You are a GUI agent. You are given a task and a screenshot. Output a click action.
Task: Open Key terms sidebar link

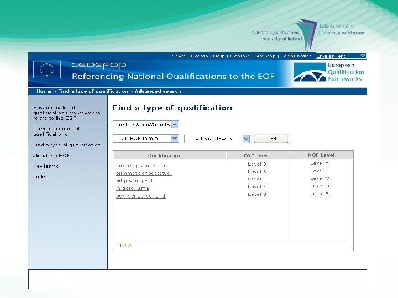click(x=46, y=166)
